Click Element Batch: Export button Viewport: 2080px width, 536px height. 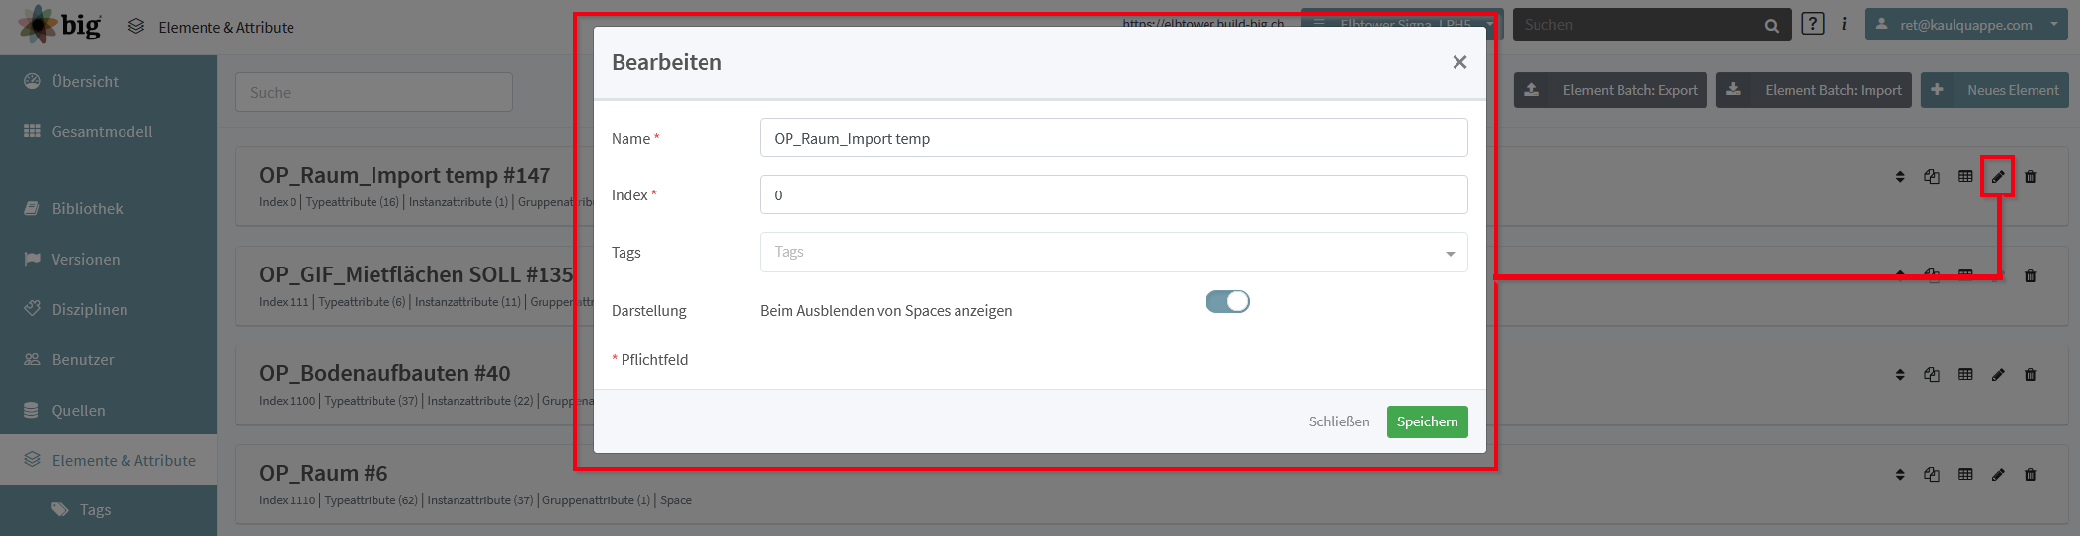[x=1610, y=90]
